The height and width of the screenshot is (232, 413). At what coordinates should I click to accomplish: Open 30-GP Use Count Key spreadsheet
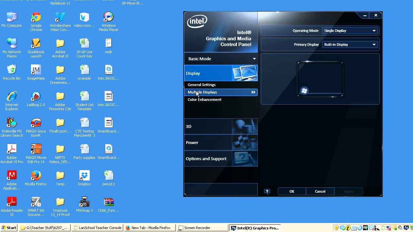tap(84, 48)
